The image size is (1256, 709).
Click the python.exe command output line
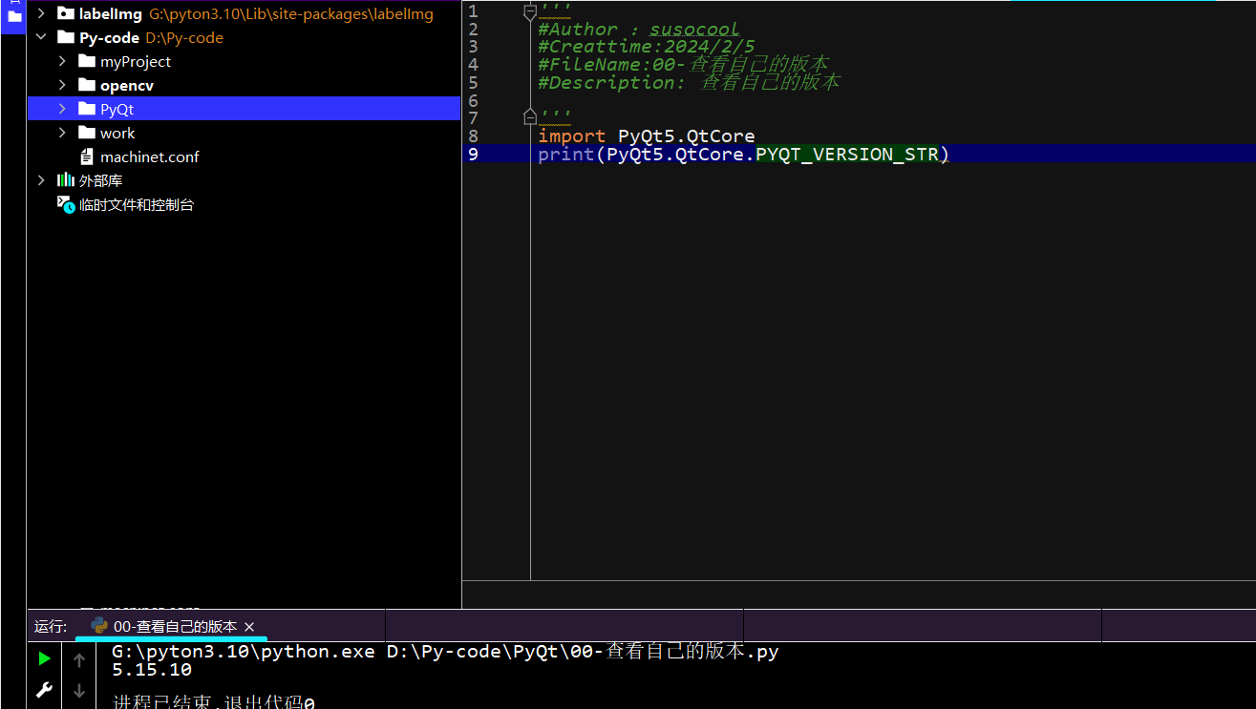(445, 652)
